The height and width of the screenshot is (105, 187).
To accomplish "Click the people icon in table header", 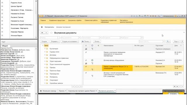I will pos(86,49).
